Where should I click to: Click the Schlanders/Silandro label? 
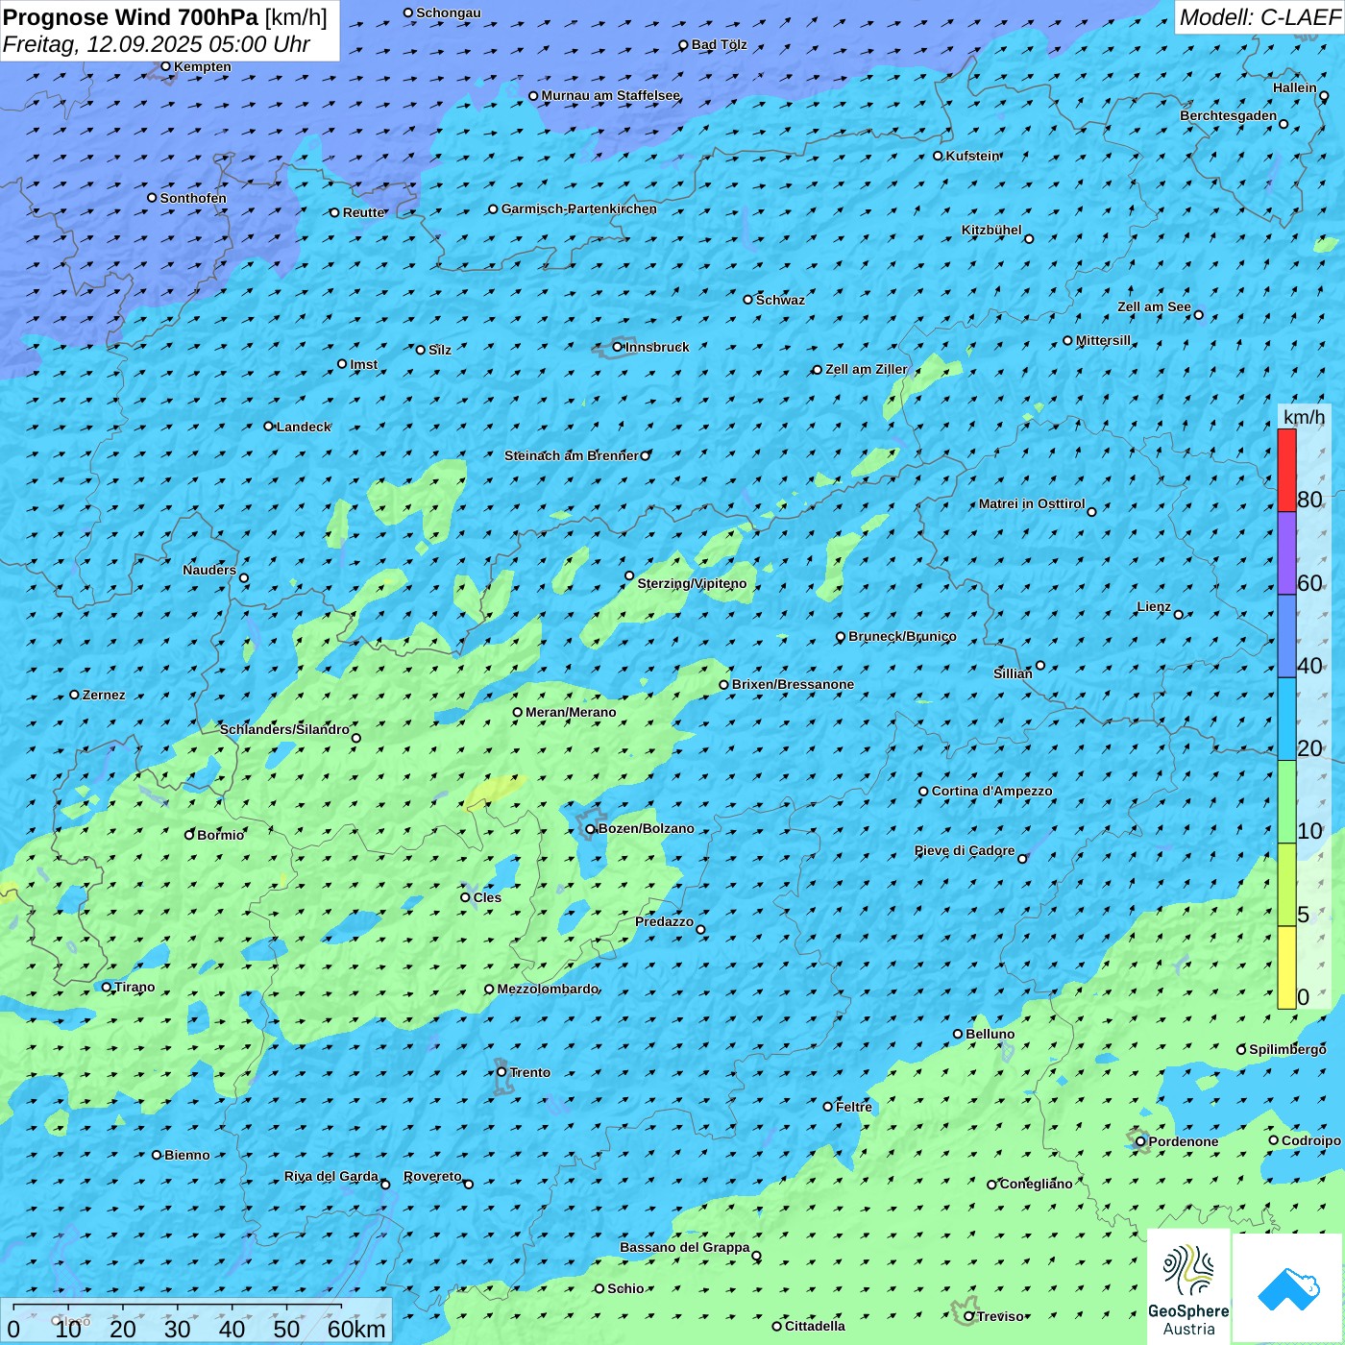[284, 729]
